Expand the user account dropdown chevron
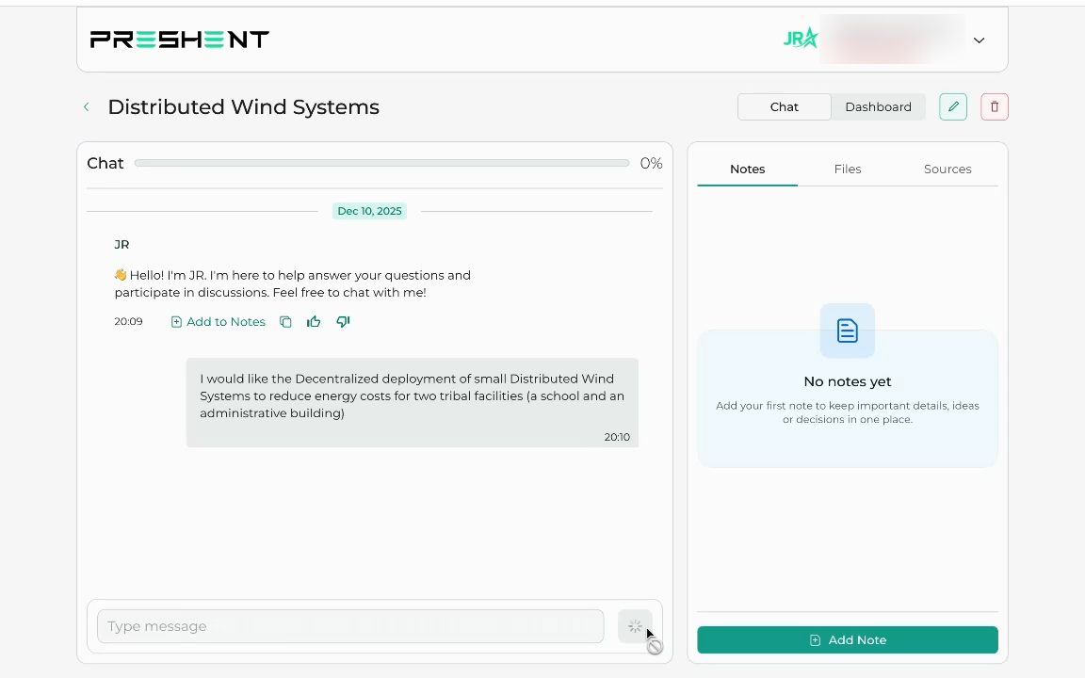 coord(979,40)
